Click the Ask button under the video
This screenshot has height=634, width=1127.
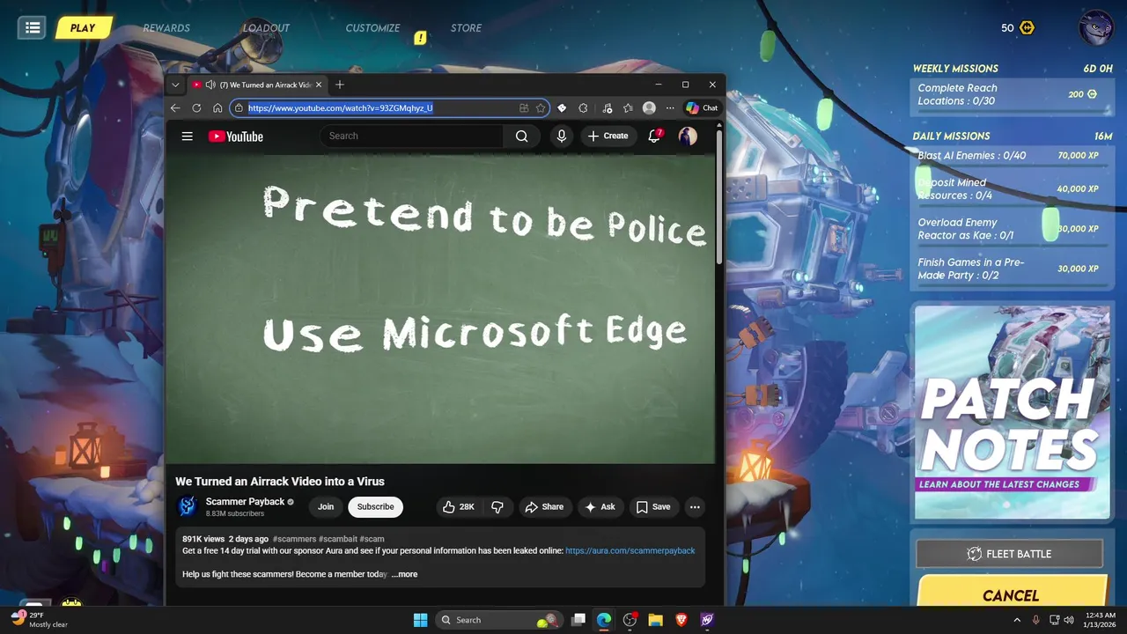[x=600, y=506]
